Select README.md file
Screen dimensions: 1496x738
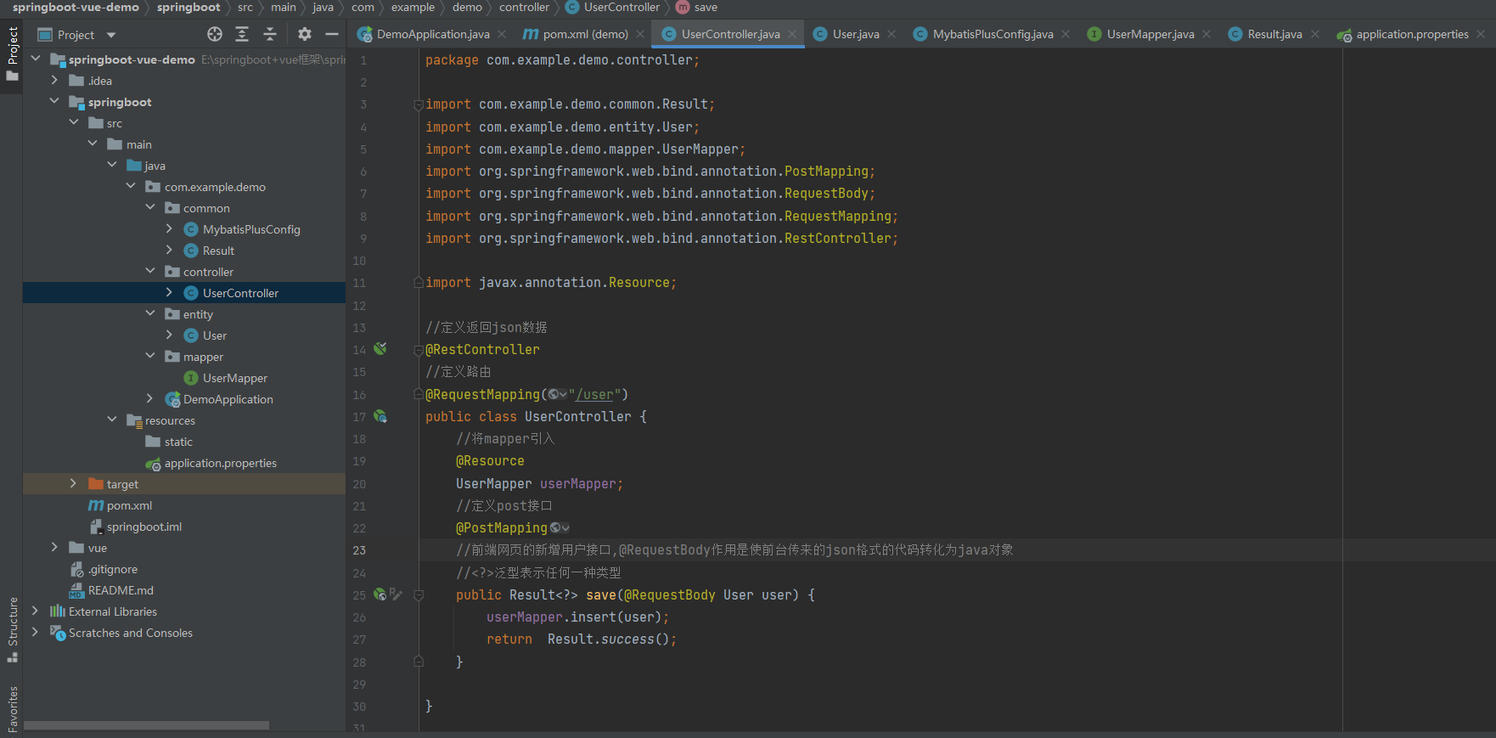click(121, 590)
